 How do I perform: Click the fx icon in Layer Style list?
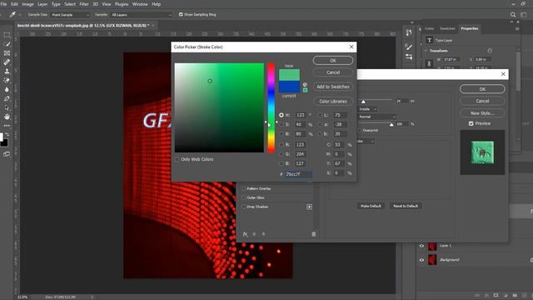pos(245,234)
